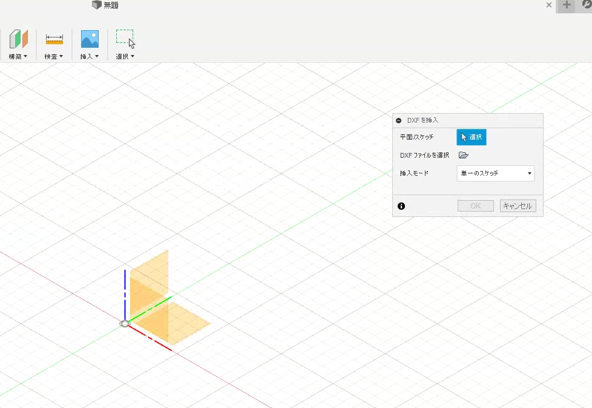Add a new design tab with plus

567,5
